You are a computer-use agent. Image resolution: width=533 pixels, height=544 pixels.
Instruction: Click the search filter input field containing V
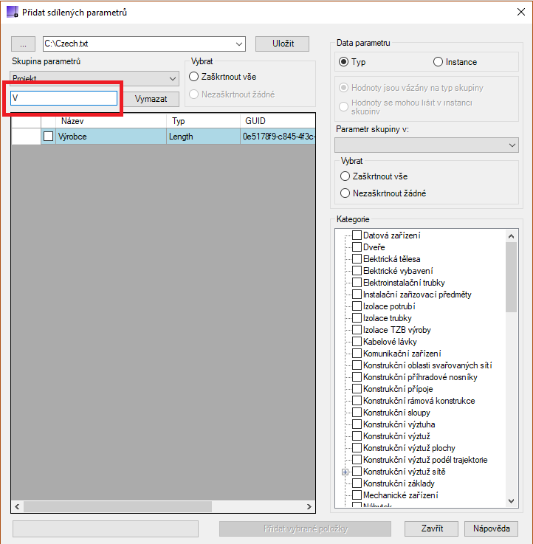click(x=63, y=98)
